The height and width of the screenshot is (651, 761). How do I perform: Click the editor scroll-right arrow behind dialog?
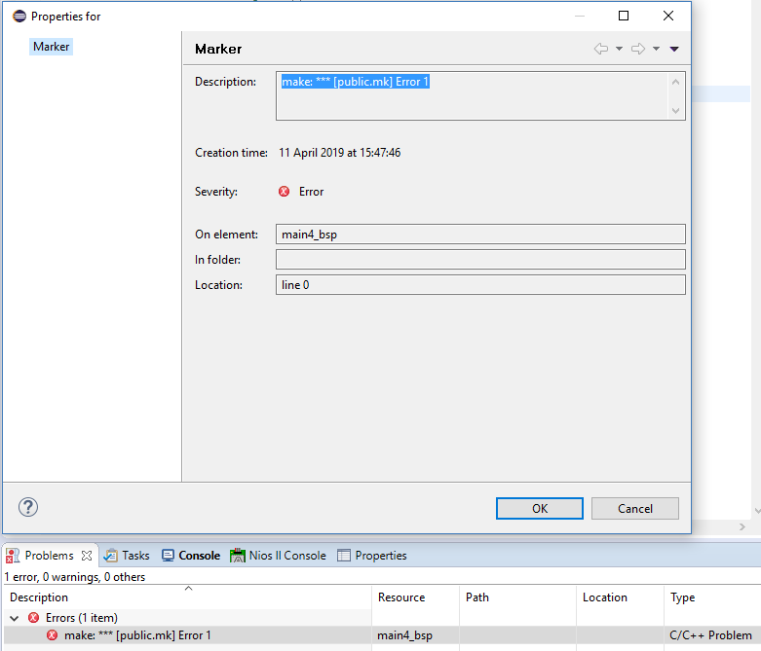pyautogui.click(x=742, y=526)
